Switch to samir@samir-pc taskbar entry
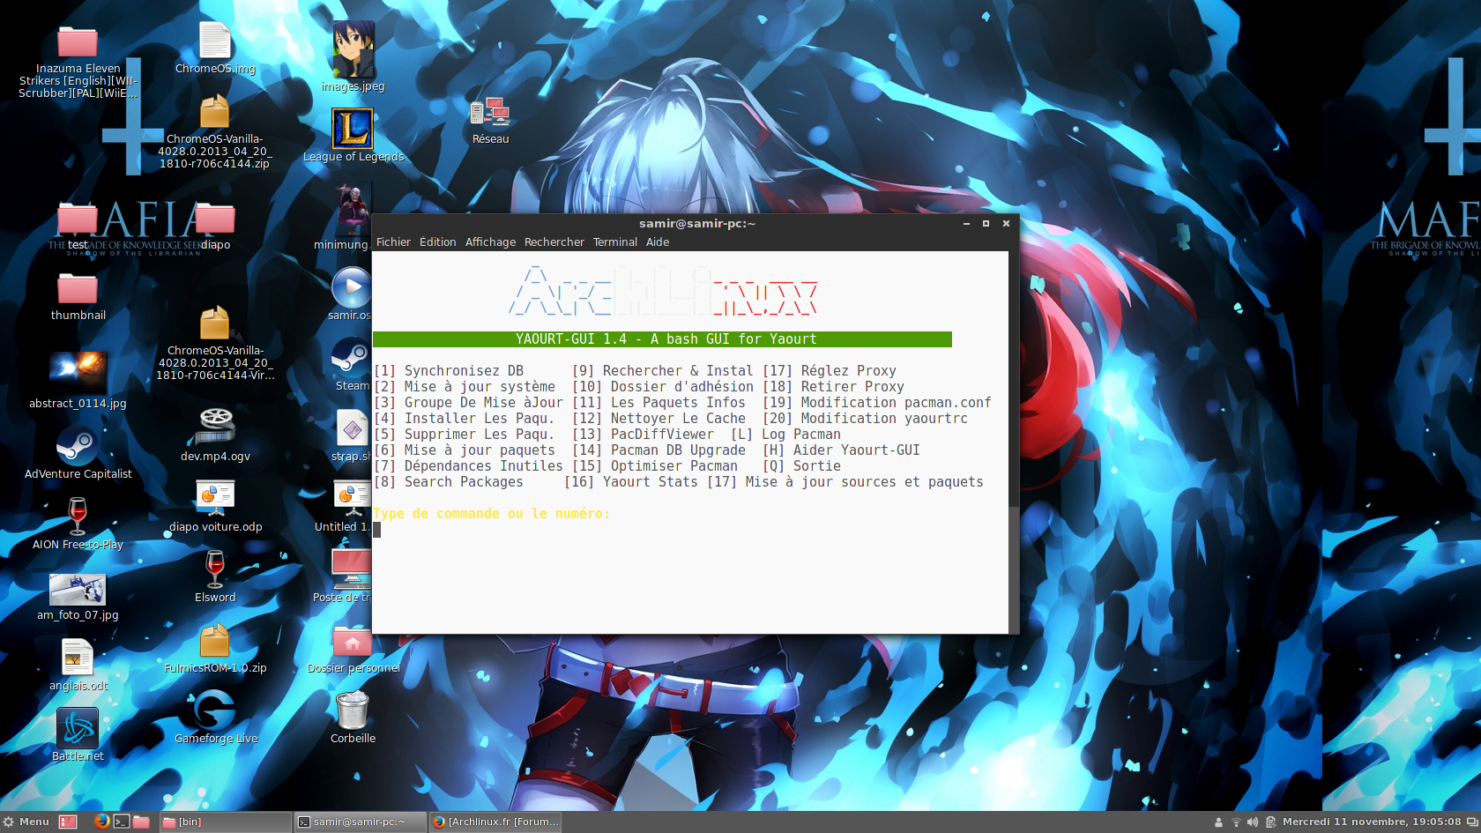1481x833 pixels. 360,822
